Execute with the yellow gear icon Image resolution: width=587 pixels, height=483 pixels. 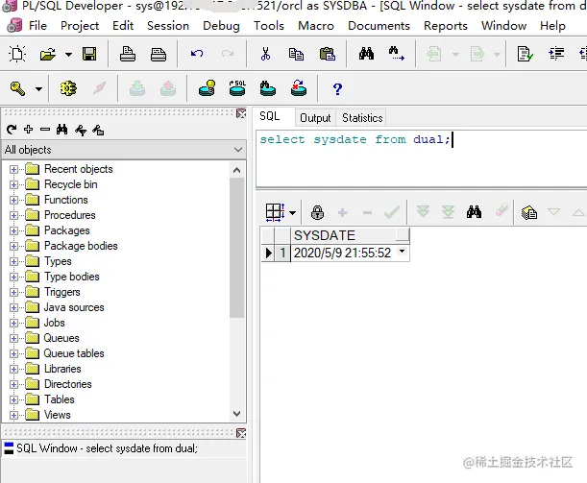pos(68,88)
